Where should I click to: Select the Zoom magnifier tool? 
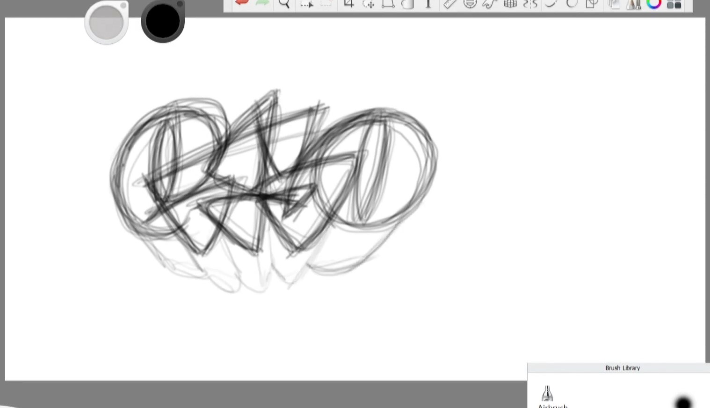(x=284, y=4)
